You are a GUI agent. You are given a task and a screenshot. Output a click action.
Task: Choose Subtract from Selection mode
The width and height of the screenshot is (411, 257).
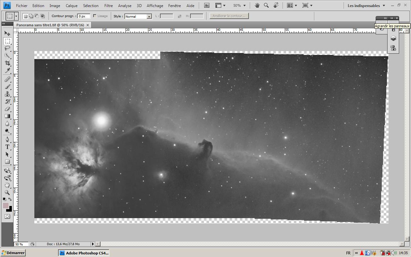(37, 16)
